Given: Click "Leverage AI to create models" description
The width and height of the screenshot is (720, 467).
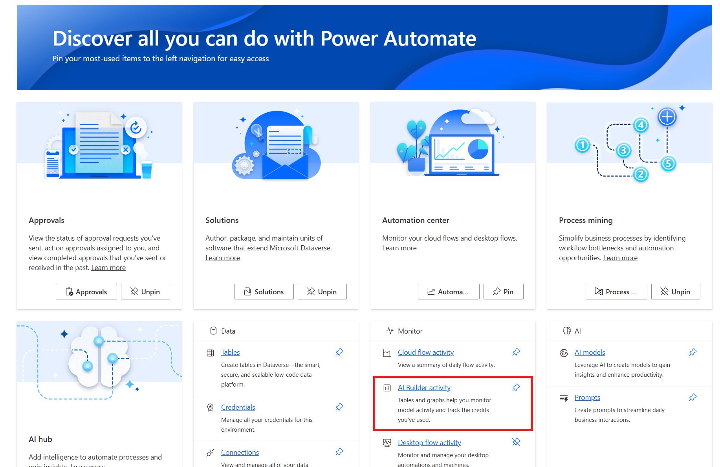Looking at the screenshot, I should (622, 370).
